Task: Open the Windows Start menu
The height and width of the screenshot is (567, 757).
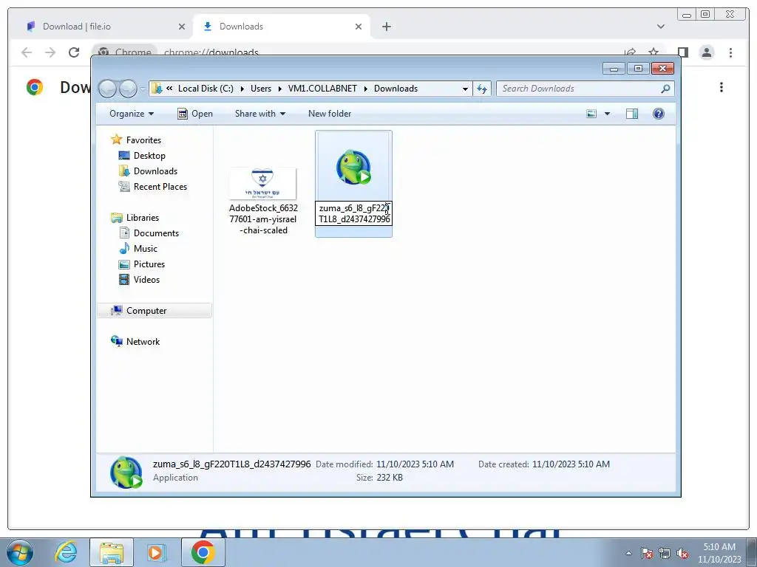Action: [19, 552]
